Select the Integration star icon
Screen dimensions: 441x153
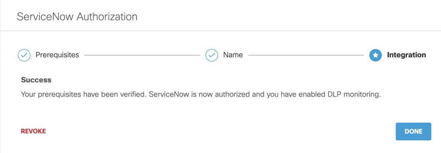[375, 55]
